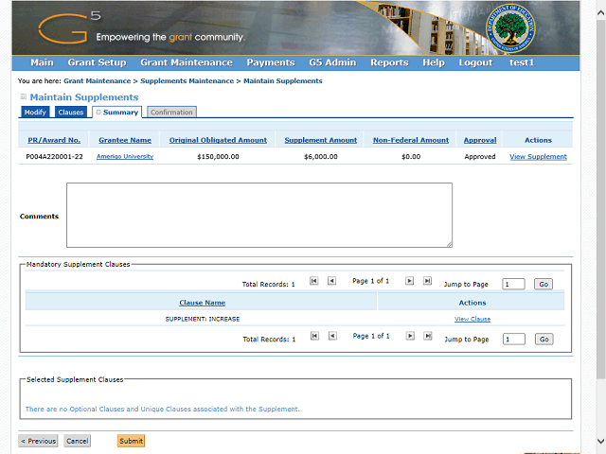Sort by PR/Award No. column
Image resolution: width=606 pixels, height=454 pixels.
(x=54, y=140)
